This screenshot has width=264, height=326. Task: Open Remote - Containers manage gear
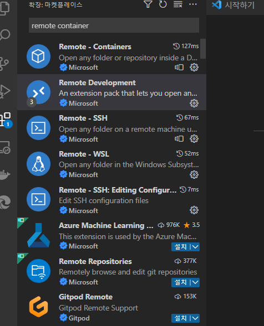194,68
